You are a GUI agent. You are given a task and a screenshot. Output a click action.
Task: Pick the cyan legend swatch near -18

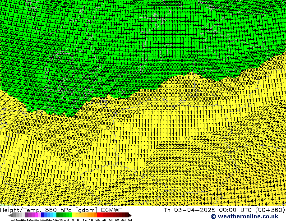(55, 215)
